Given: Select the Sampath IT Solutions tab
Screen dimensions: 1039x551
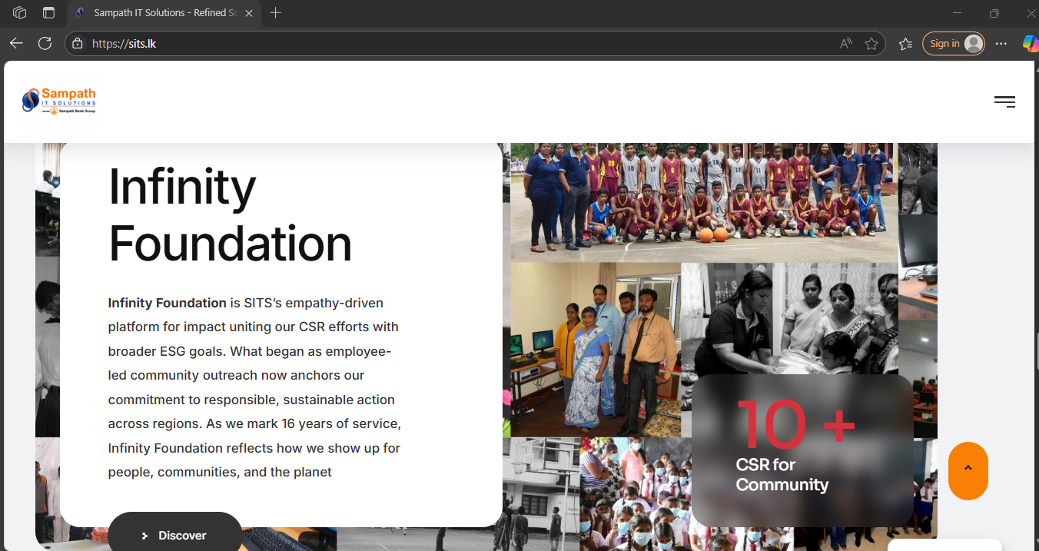Looking at the screenshot, I should [x=164, y=13].
